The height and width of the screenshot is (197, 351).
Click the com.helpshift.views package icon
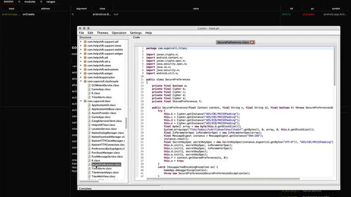click(85, 66)
